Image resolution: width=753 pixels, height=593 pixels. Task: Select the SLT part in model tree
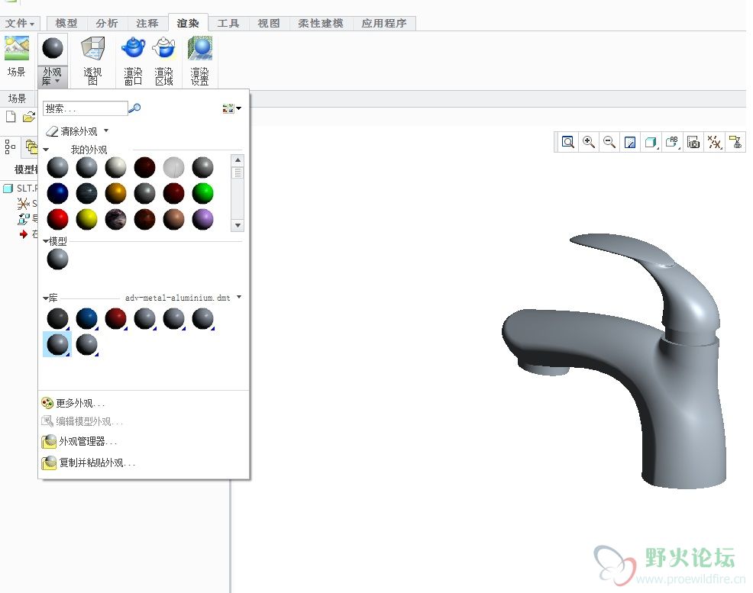coord(20,188)
